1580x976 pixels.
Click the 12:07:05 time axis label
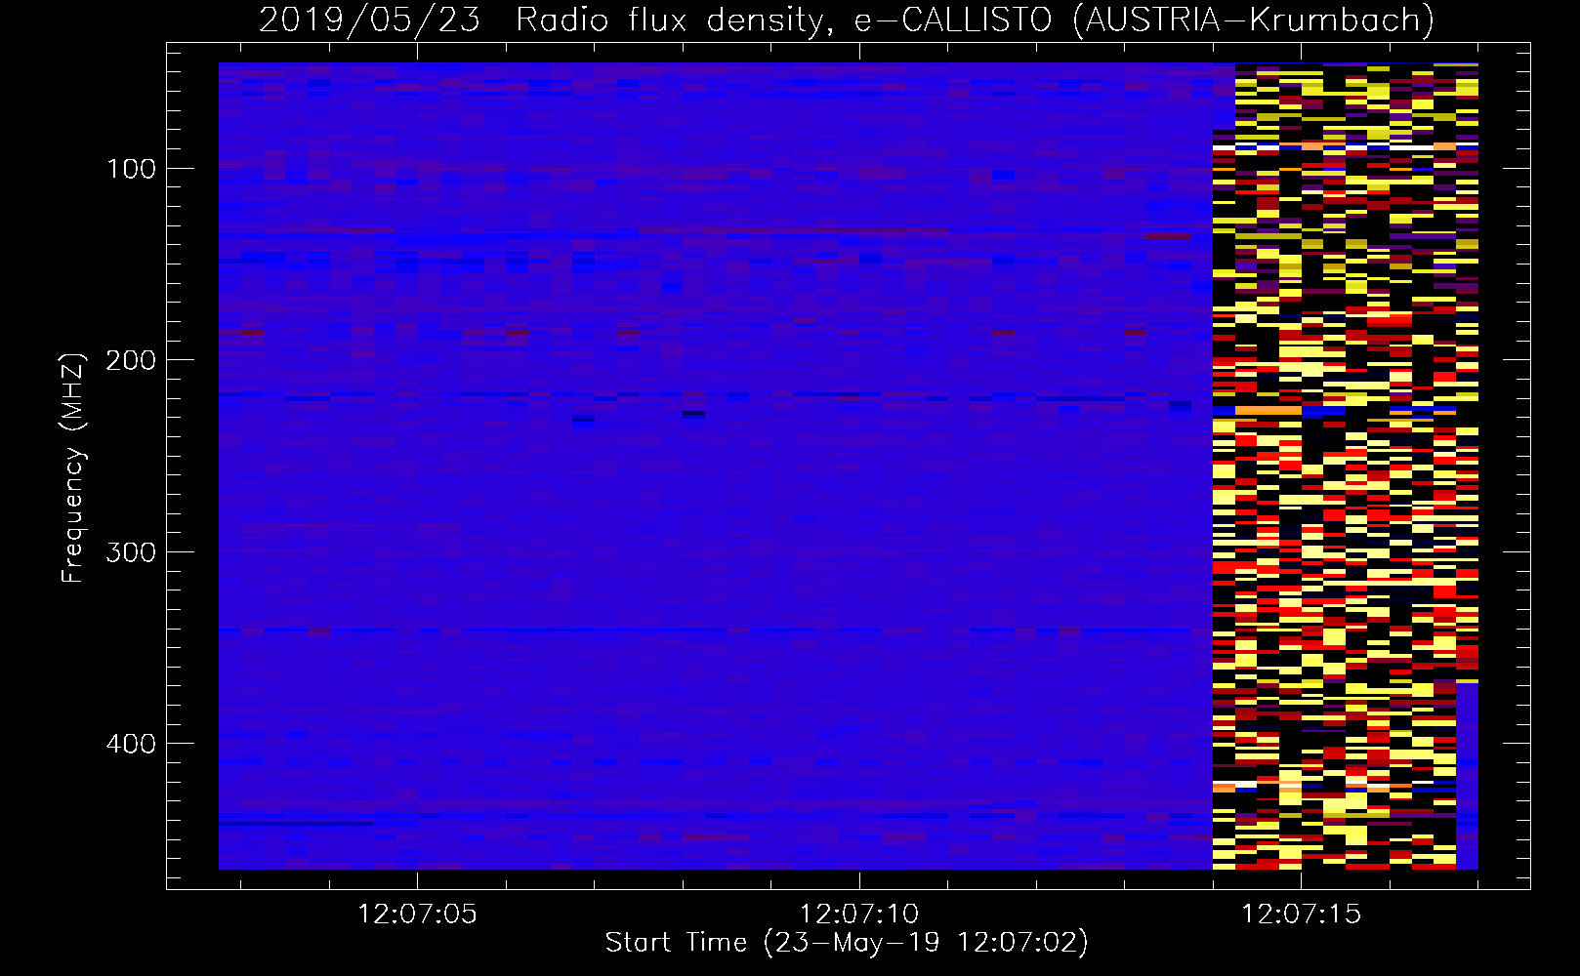pyautogui.click(x=418, y=915)
